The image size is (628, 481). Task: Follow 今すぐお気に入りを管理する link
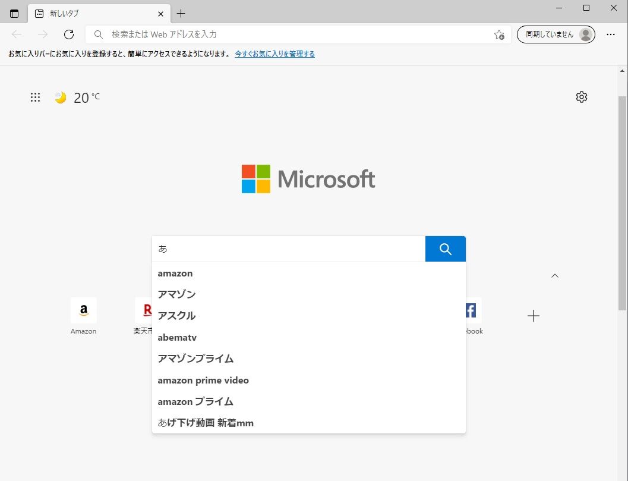274,54
